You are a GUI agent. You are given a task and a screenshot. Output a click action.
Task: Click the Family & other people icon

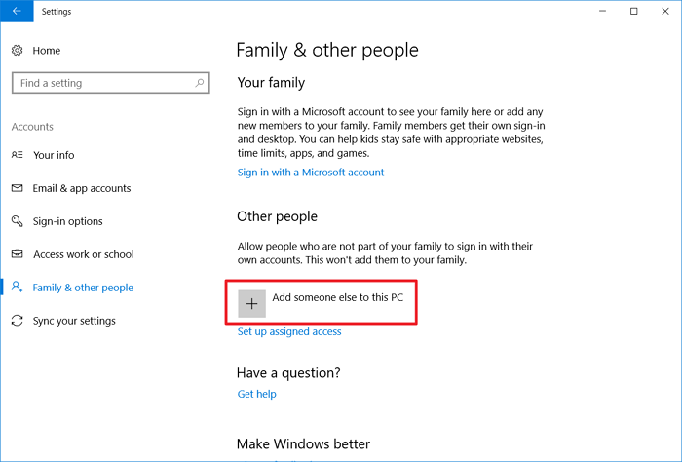click(18, 288)
